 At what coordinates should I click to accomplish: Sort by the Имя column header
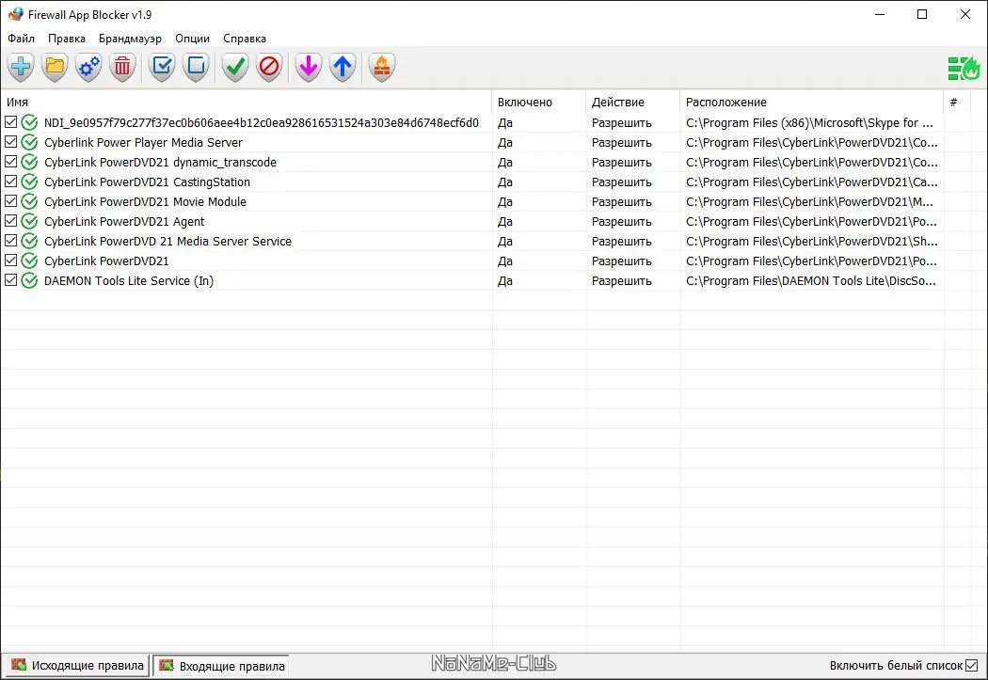246,102
